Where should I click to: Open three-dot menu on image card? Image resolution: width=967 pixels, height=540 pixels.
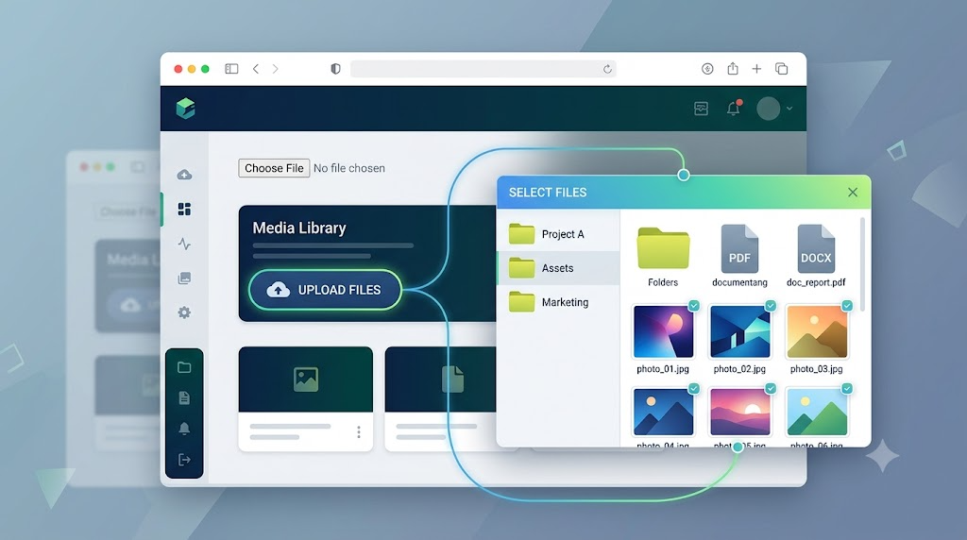point(359,432)
